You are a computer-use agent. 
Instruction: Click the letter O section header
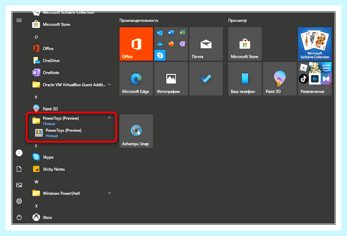pyautogui.click(x=36, y=37)
